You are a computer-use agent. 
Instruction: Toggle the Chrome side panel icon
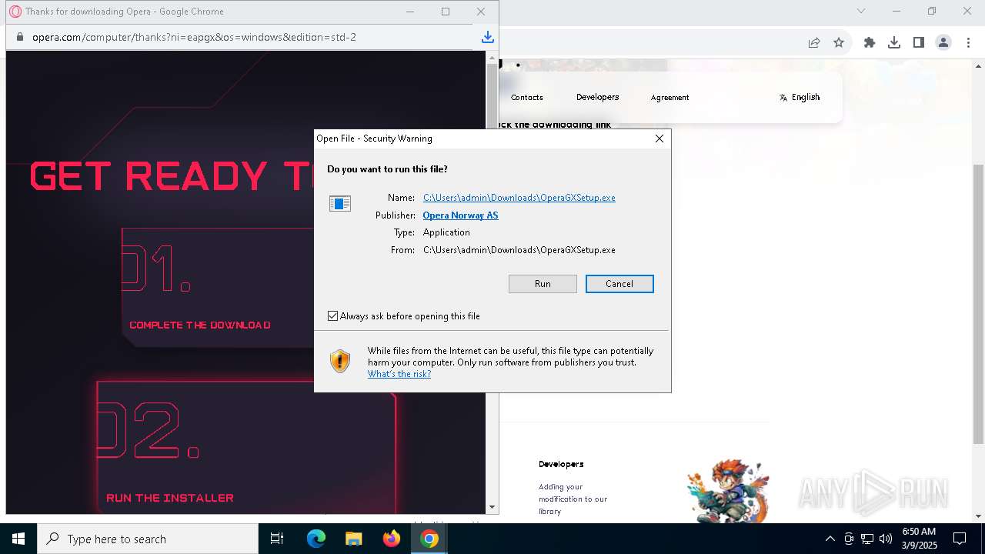tap(919, 43)
